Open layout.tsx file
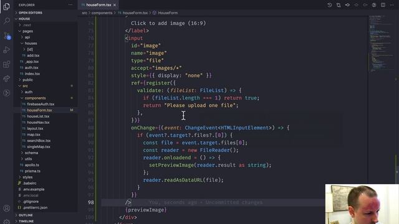 (x=35, y=129)
